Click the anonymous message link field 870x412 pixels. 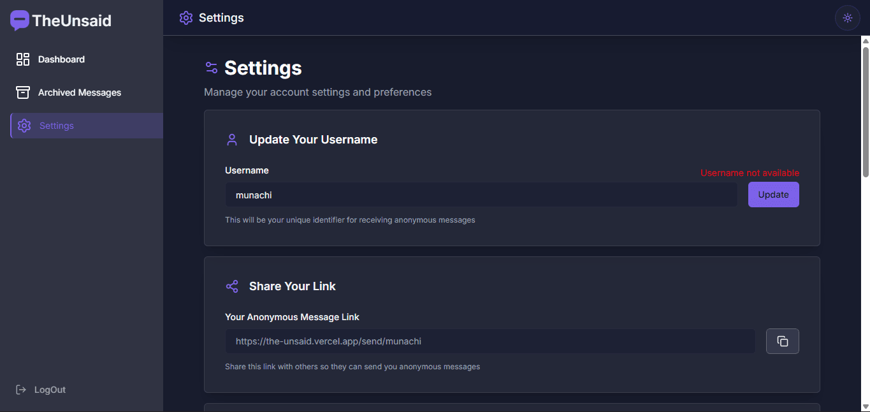490,341
